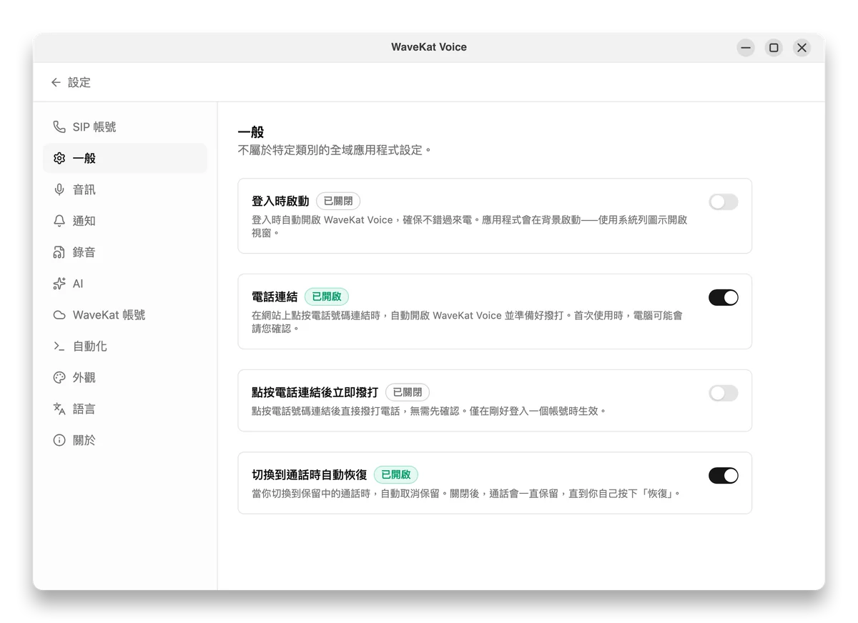Click the gear icon for 一般
The image size is (858, 623).
click(59, 159)
